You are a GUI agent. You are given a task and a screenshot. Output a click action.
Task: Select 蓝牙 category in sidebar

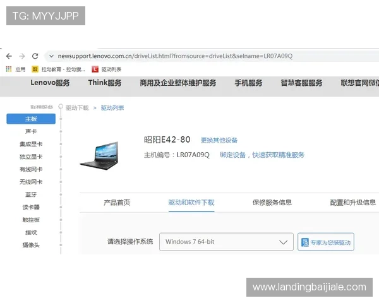[x=31, y=194]
